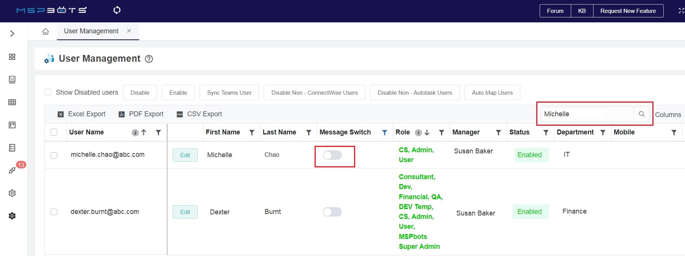This screenshot has width=685, height=256.
Task: Expand the left sidebar with chevron arrow
Action: (x=12, y=34)
